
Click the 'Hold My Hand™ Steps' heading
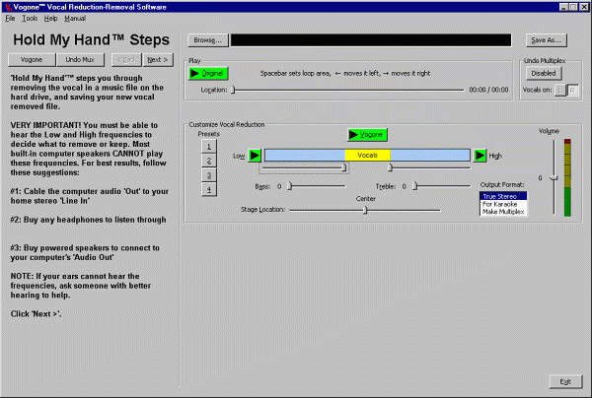point(91,39)
